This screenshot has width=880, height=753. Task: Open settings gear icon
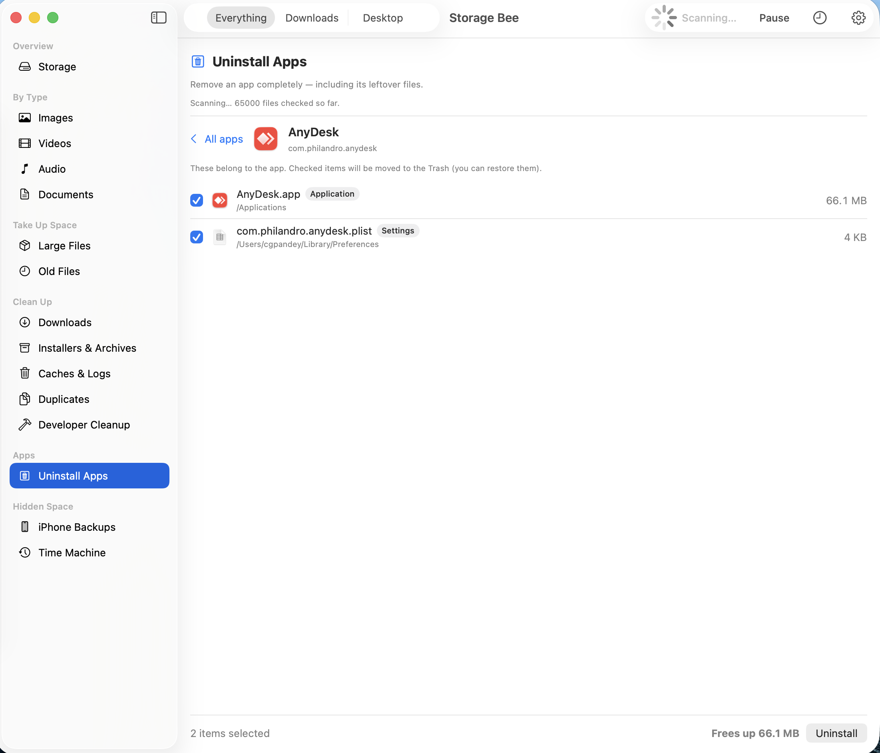[858, 18]
